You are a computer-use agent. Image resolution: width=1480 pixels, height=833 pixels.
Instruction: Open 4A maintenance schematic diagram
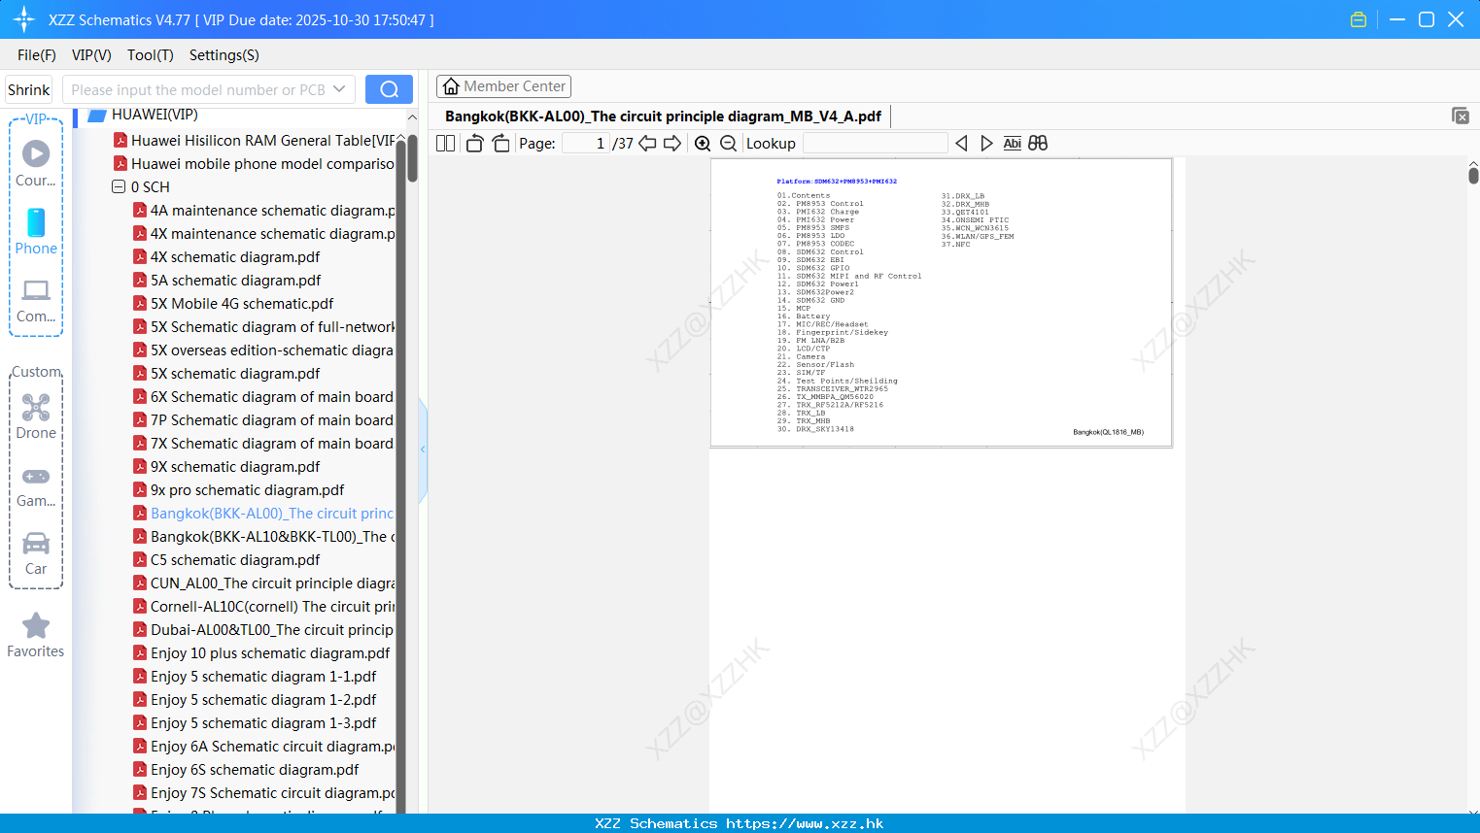coord(272,211)
